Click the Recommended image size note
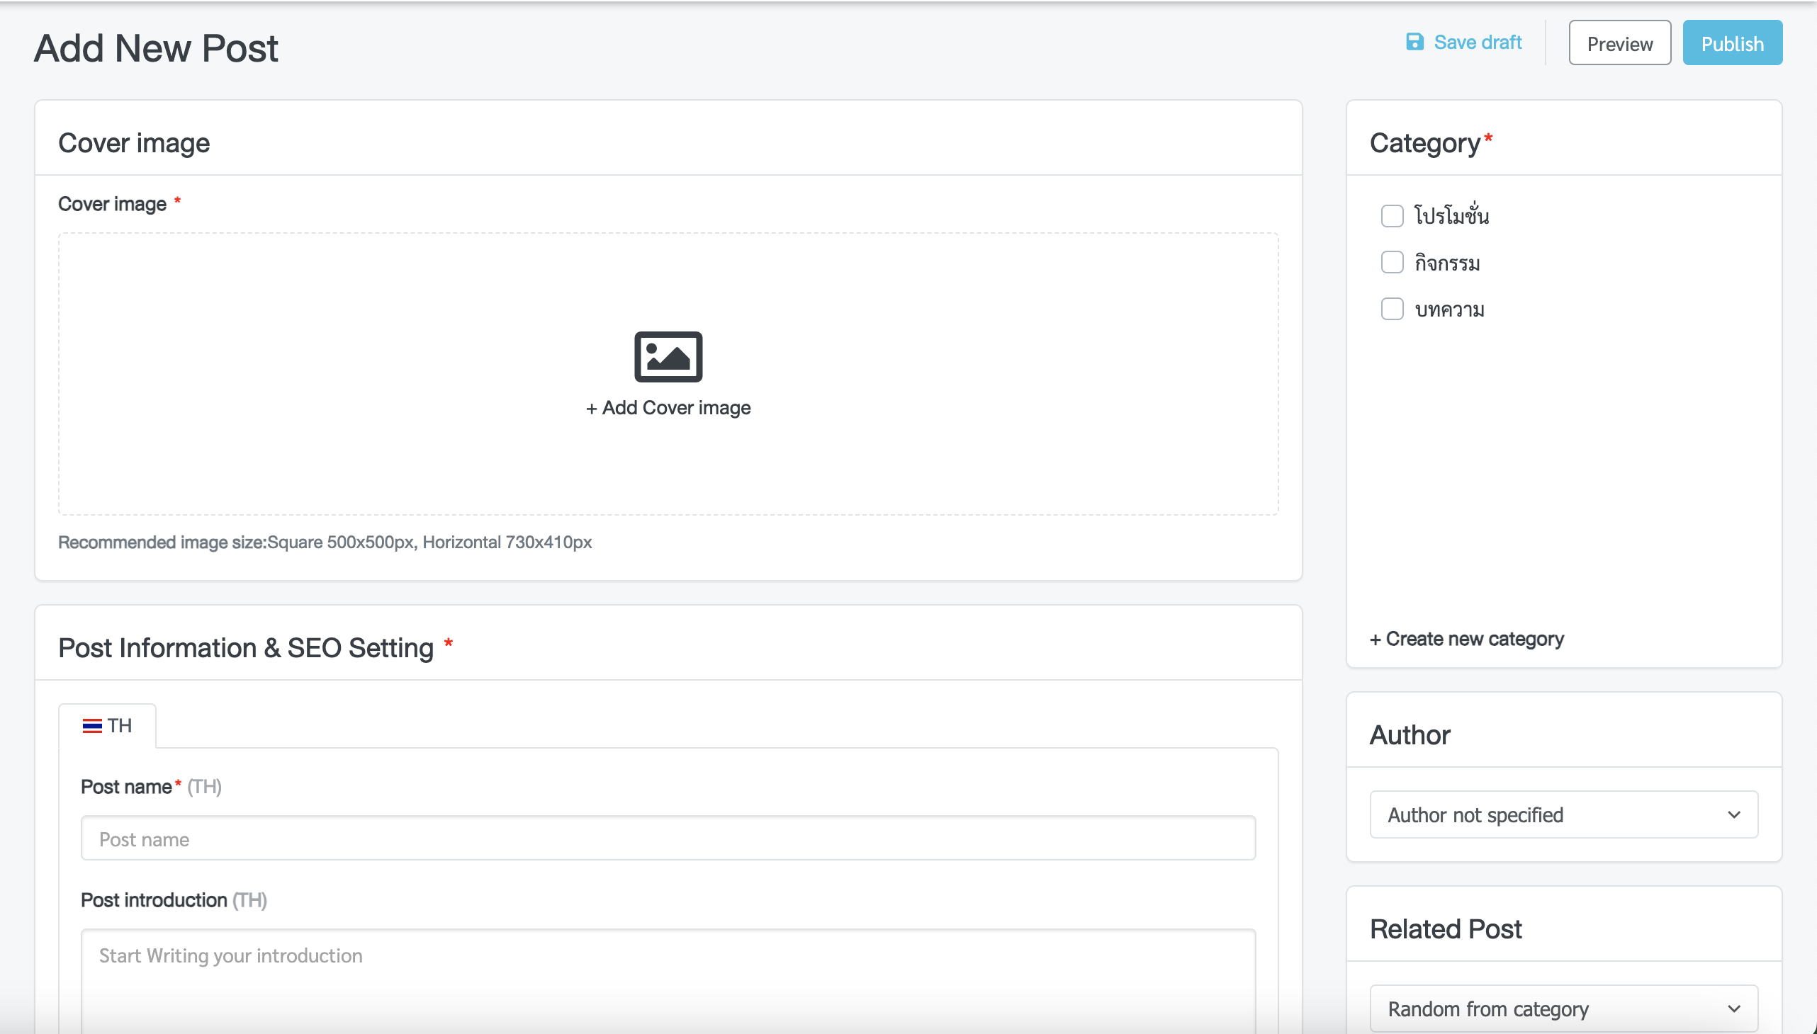Screen dimensions: 1817x1034 point(325,542)
